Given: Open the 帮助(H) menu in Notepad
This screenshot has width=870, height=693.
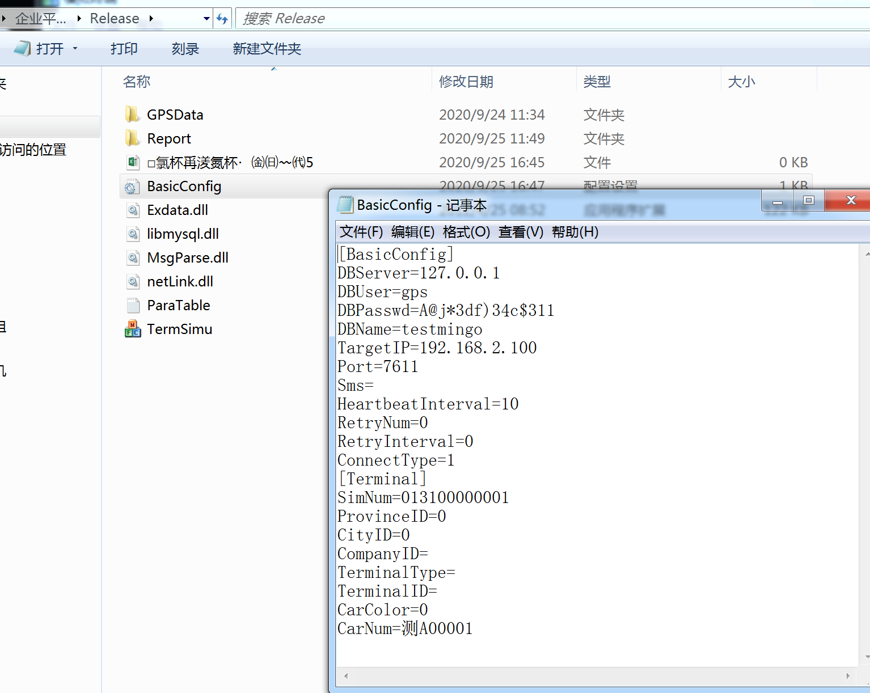Looking at the screenshot, I should [575, 232].
